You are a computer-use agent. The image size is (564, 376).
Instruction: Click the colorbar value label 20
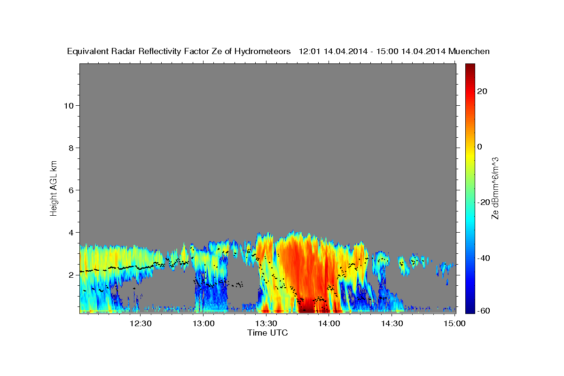tap(482, 91)
